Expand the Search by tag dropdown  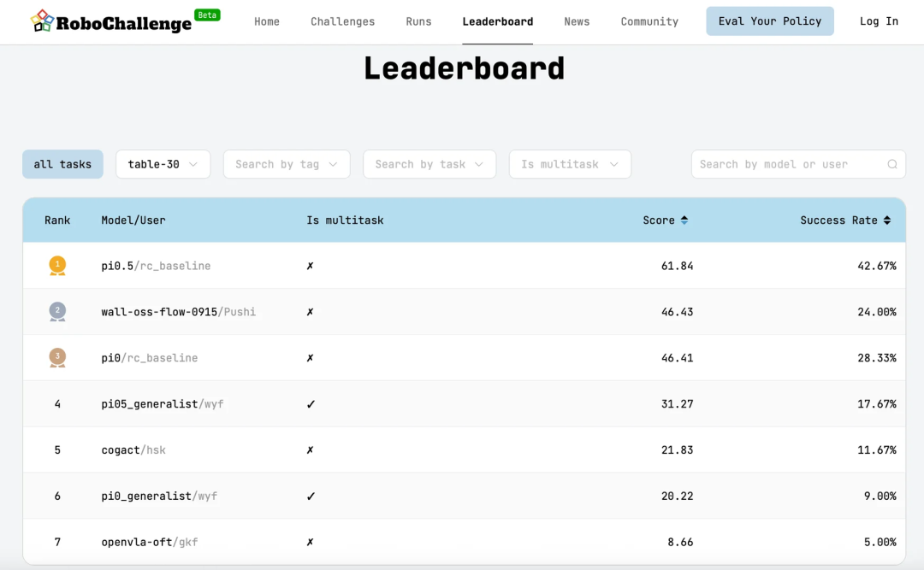pyautogui.click(x=287, y=164)
